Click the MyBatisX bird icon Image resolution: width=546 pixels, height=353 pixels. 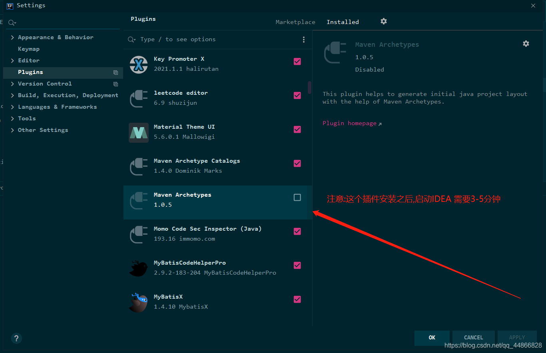pyautogui.click(x=139, y=302)
